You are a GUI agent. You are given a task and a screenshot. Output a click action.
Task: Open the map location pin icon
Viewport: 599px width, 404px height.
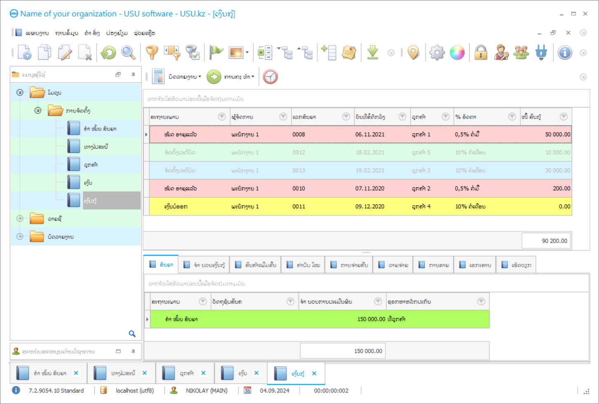[413, 53]
